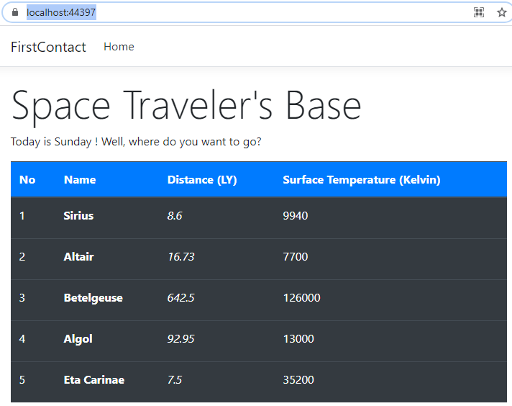This screenshot has width=512, height=406.
Task: Open the QR code icon in address bar
Action: 479,12
